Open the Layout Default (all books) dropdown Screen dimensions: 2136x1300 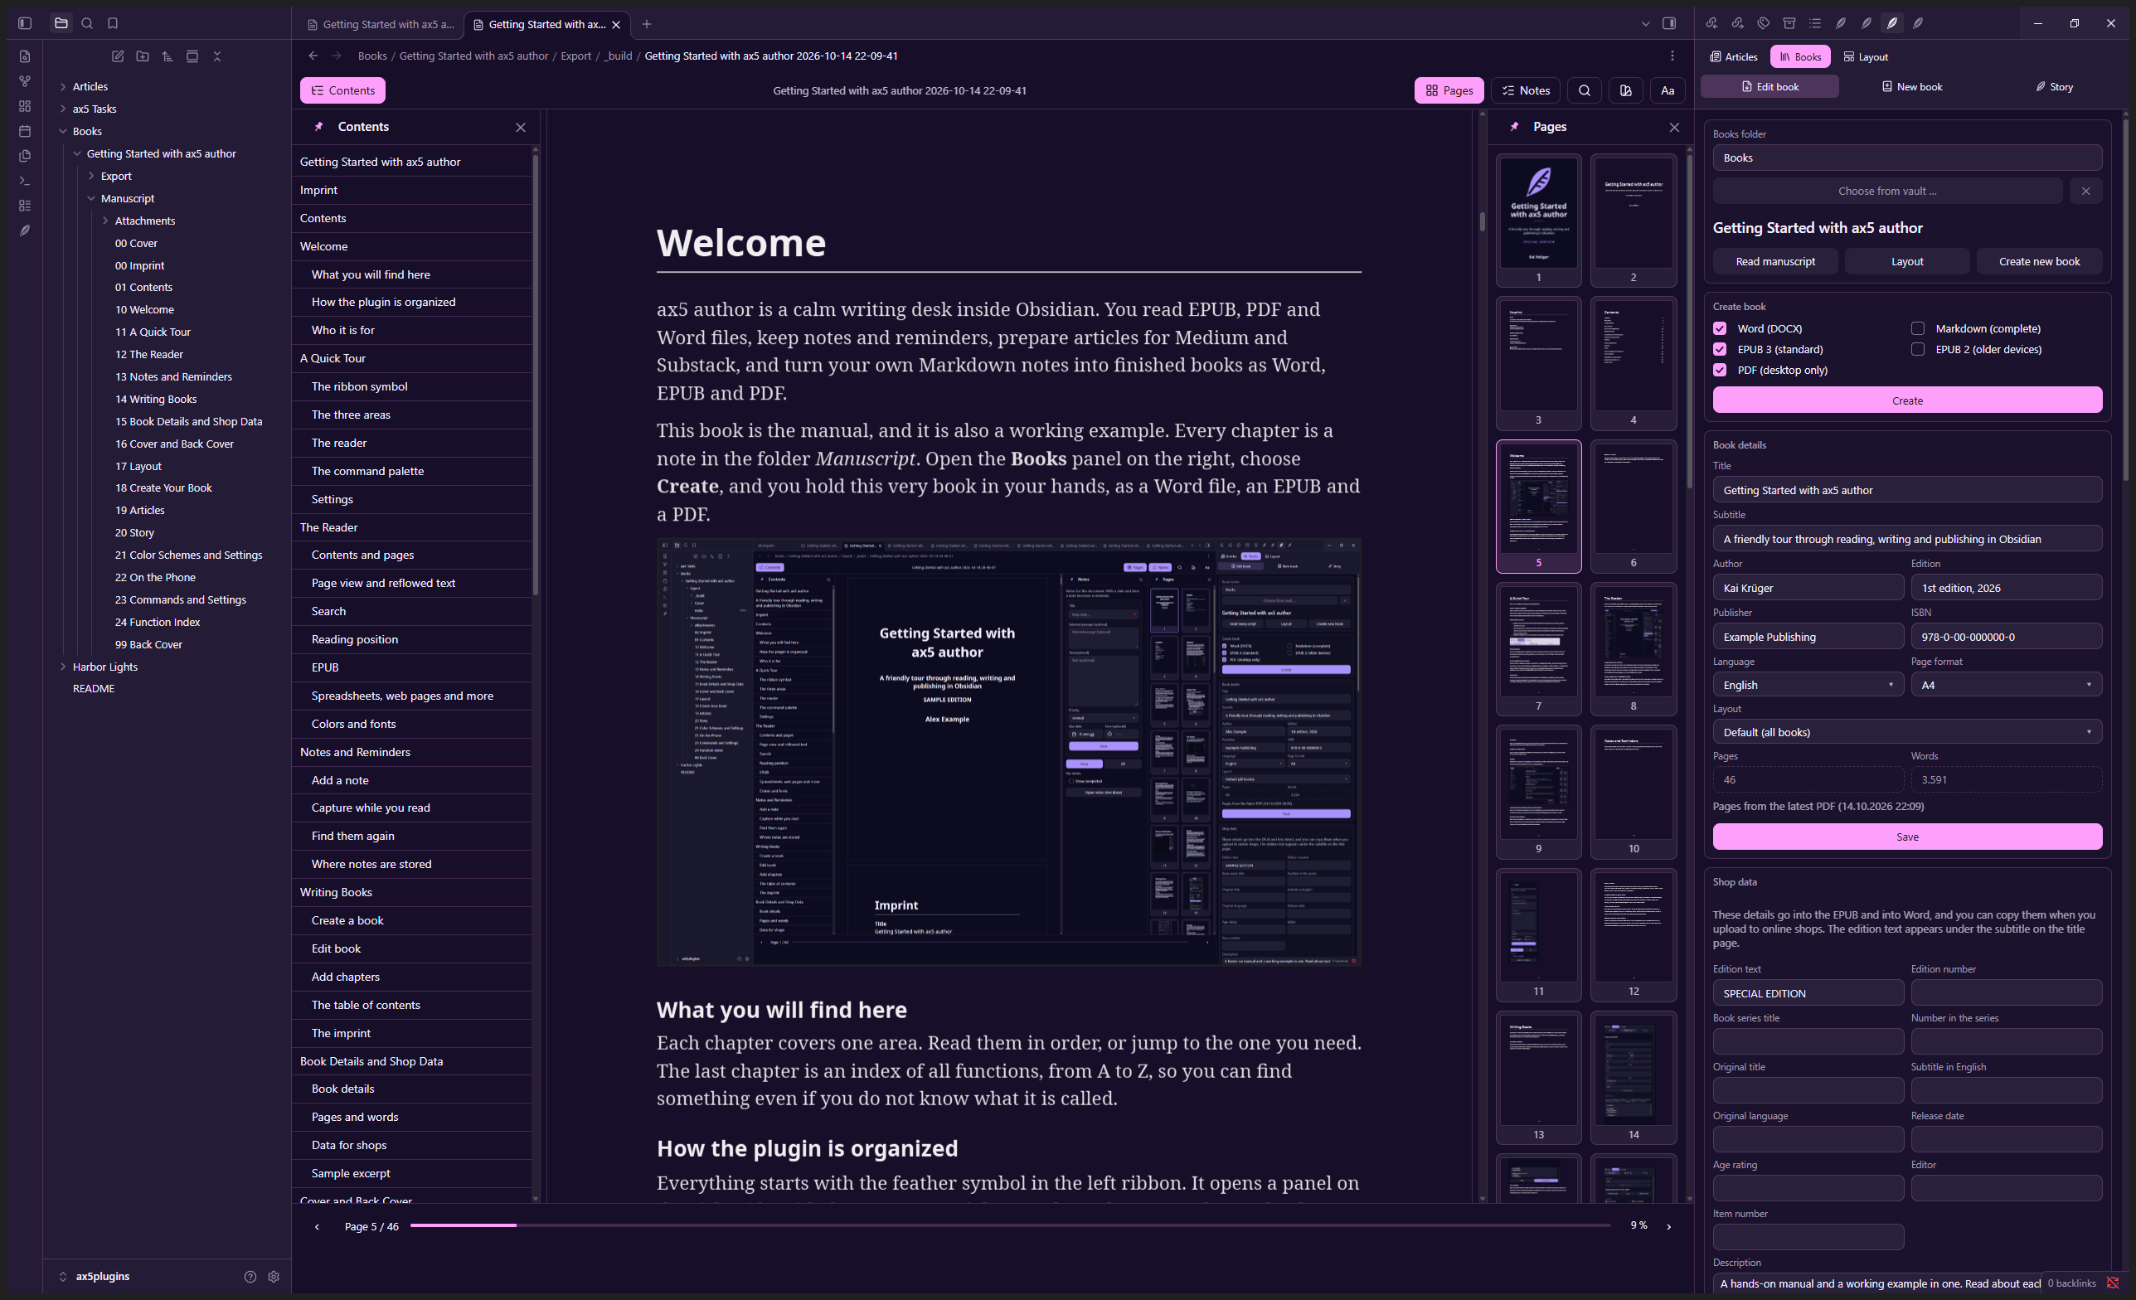pos(1907,732)
